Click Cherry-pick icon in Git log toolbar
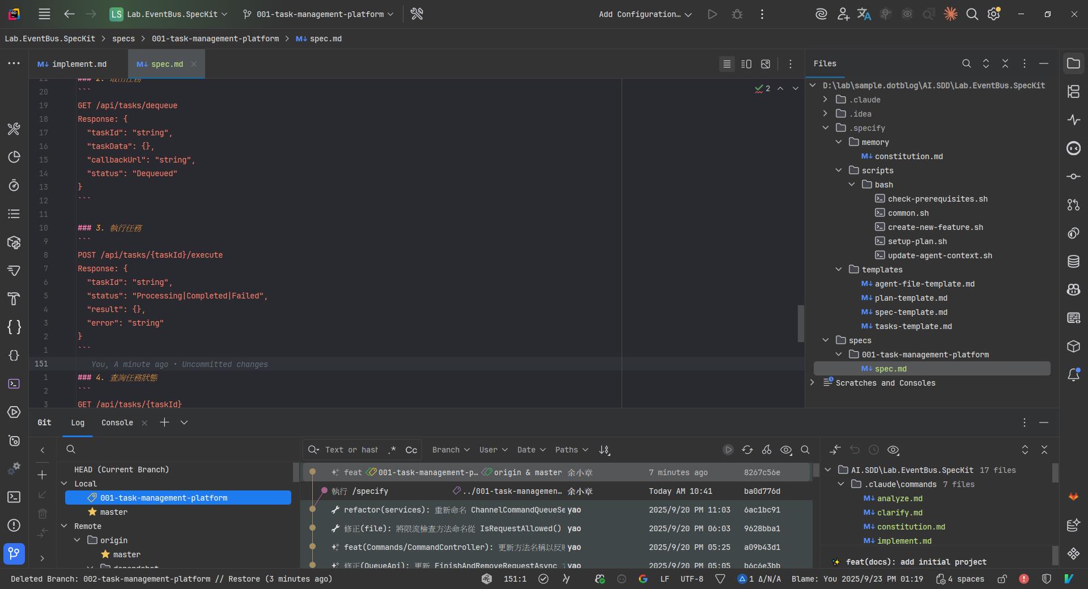This screenshot has width=1088, height=589. [767, 450]
